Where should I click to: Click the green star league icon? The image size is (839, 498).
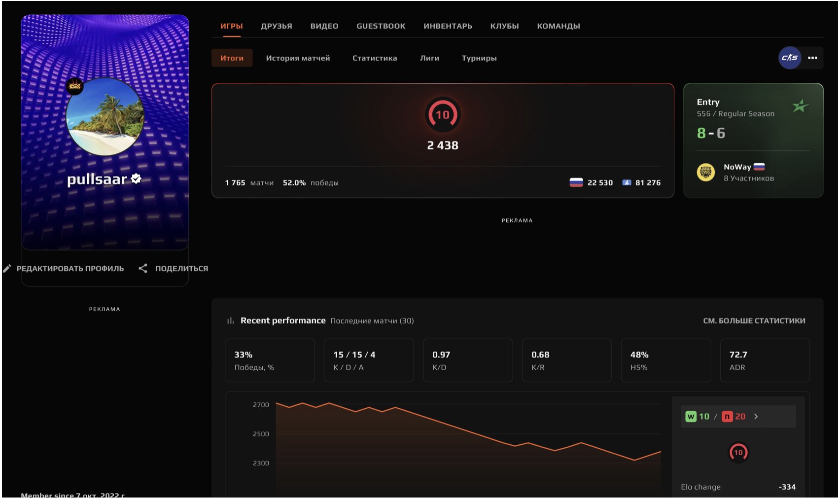pyautogui.click(x=800, y=106)
